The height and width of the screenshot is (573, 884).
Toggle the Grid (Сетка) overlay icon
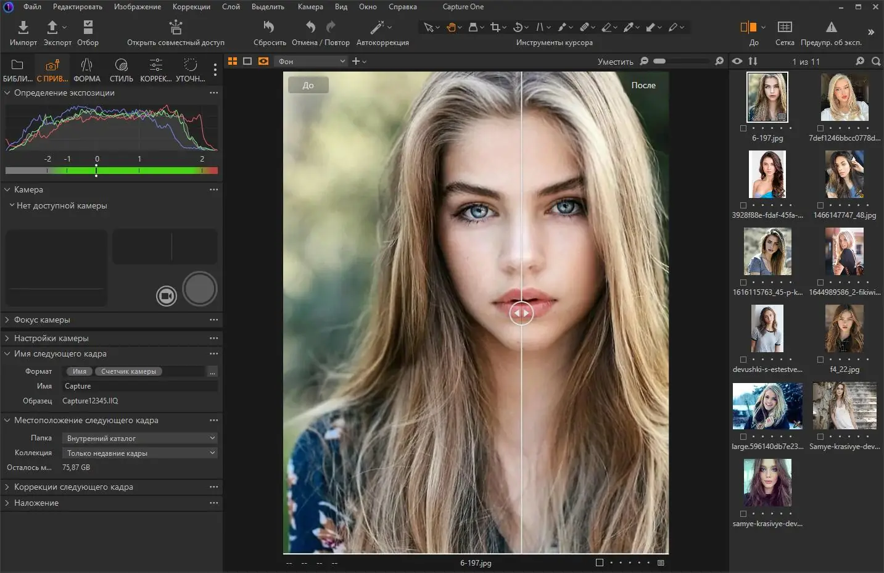[785, 27]
